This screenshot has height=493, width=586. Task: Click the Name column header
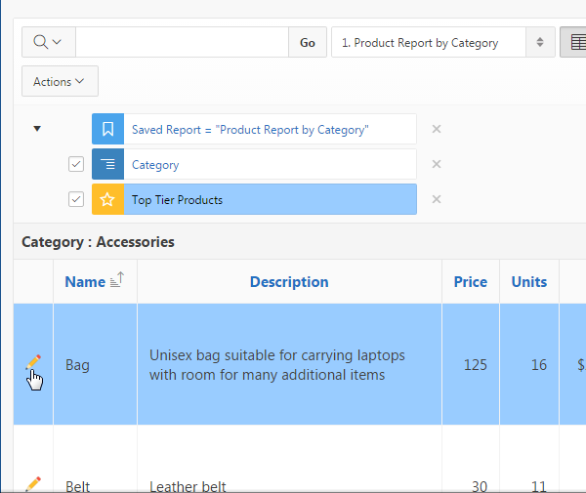point(85,282)
